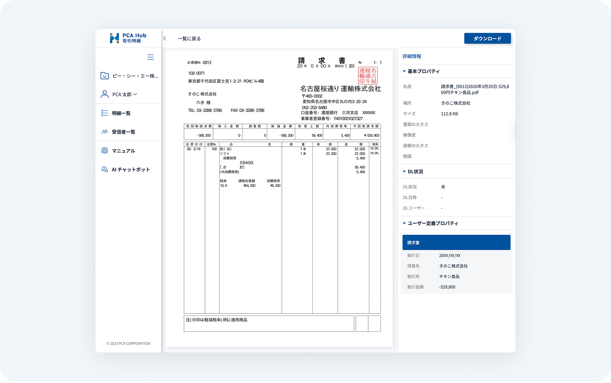Click the invoice PDF preview page
611x383 pixels.
click(x=280, y=199)
